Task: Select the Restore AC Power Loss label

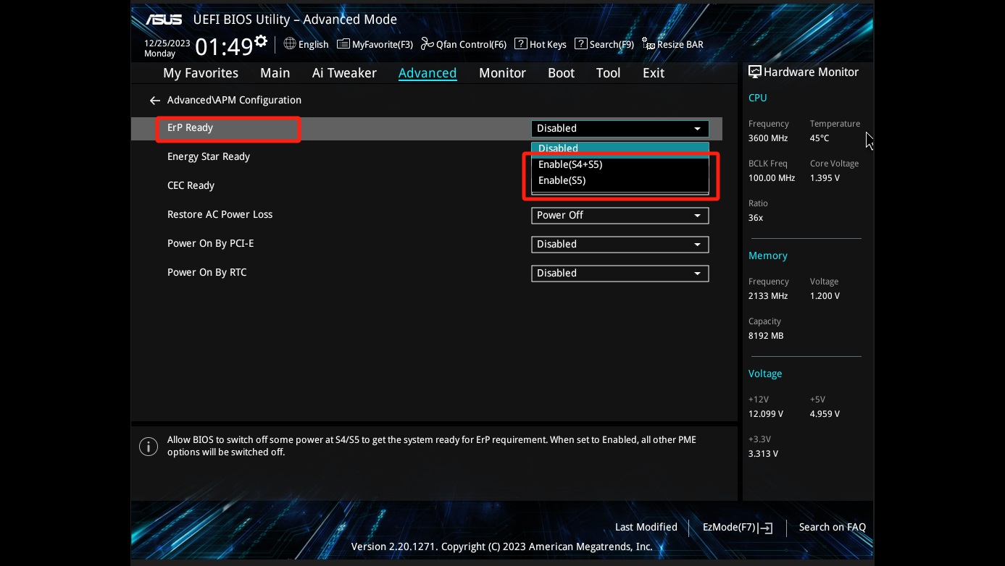Action: pos(220,214)
